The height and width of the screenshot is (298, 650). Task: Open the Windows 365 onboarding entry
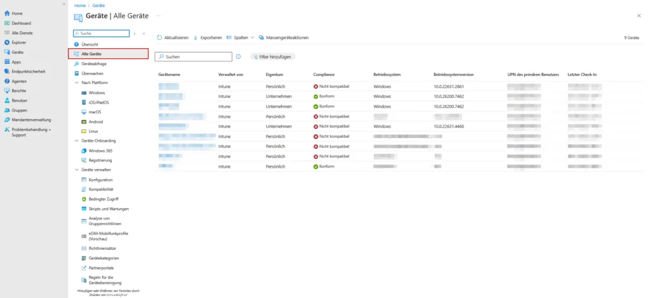point(100,151)
